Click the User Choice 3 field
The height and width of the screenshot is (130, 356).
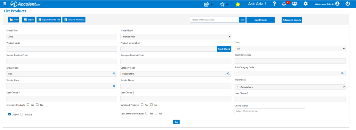290,99
